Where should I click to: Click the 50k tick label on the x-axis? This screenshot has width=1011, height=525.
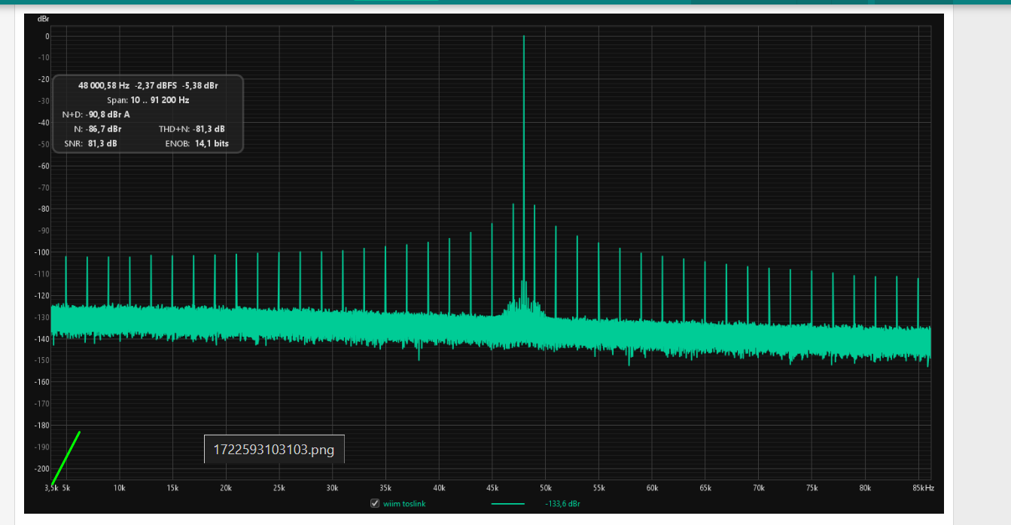point(546,488)
